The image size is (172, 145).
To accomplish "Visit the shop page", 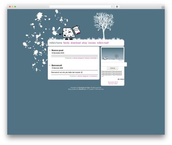I will 84,43.
